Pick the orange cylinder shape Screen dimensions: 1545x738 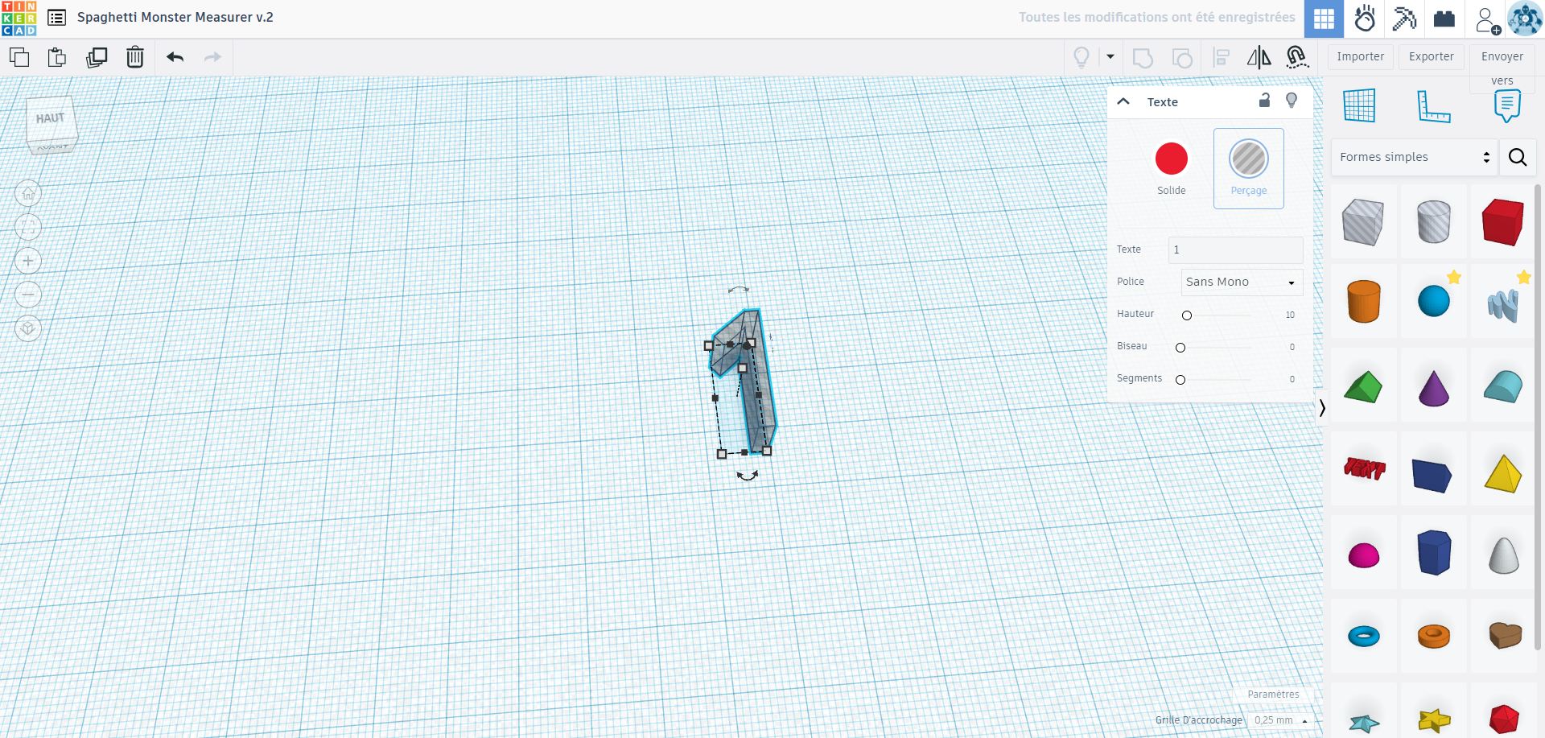(x=1363, y=301)
